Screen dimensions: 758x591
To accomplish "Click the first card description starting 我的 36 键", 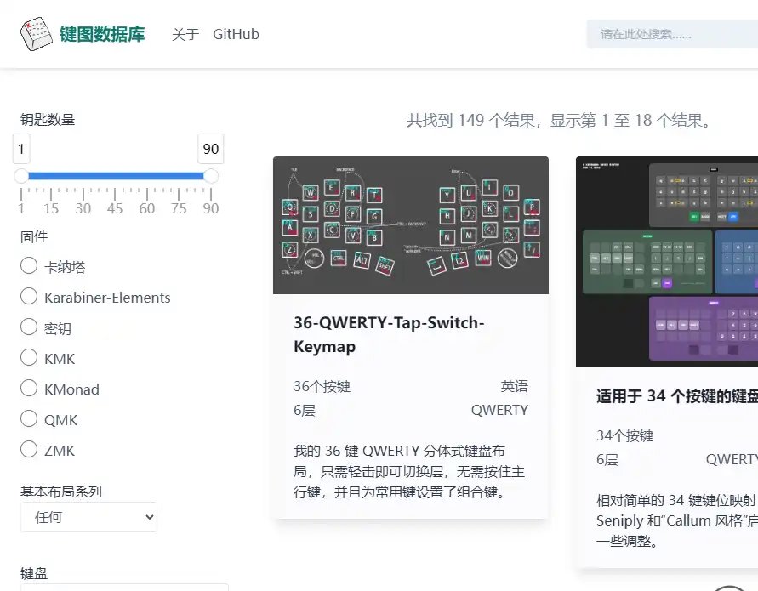I will click(409, 472).
